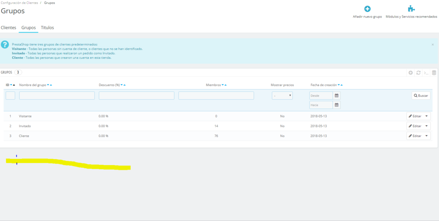Open Módulos y Servicios recomendados puzzle icon
439x221 pixels.
pos(411,9)
